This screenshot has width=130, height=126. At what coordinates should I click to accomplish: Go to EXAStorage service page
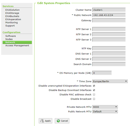12,13
